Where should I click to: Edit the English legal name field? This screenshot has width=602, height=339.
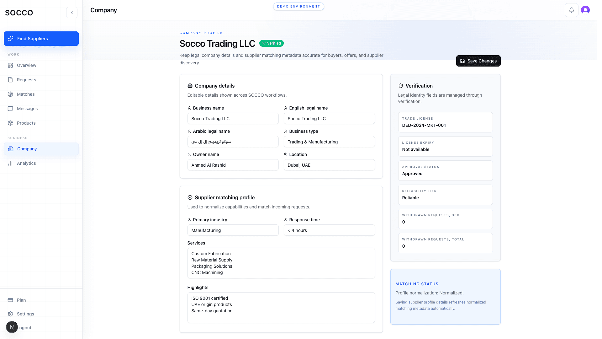[x=329, y=119]
